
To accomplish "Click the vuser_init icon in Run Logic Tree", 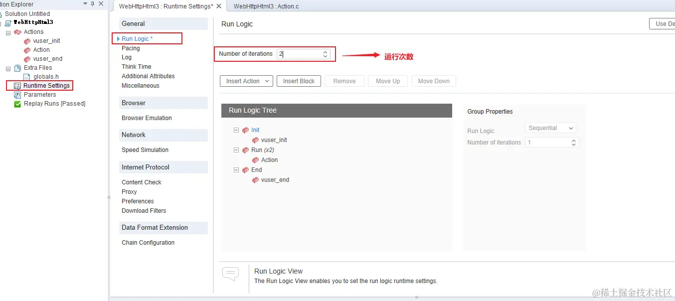I will [255, 140].
